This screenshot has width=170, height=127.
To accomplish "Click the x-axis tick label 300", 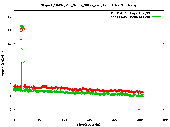I will click(165, 120).
